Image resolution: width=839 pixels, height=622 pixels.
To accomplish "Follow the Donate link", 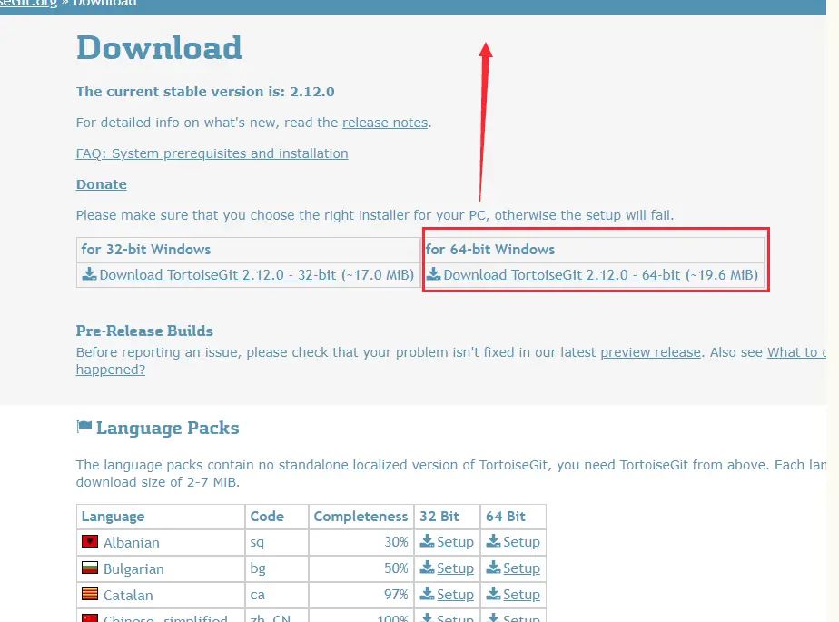I will pos(101,184).
